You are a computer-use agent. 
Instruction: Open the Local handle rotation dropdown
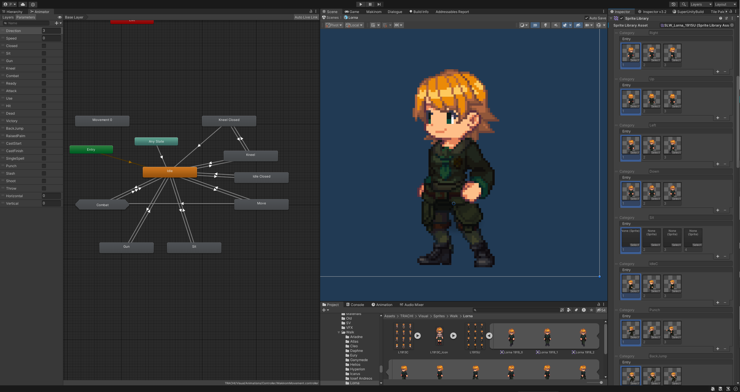pos(354,25)
